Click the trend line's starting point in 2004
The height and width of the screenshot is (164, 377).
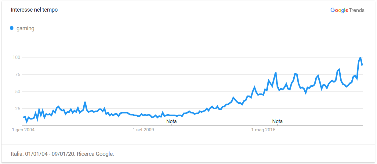point(24,117)
